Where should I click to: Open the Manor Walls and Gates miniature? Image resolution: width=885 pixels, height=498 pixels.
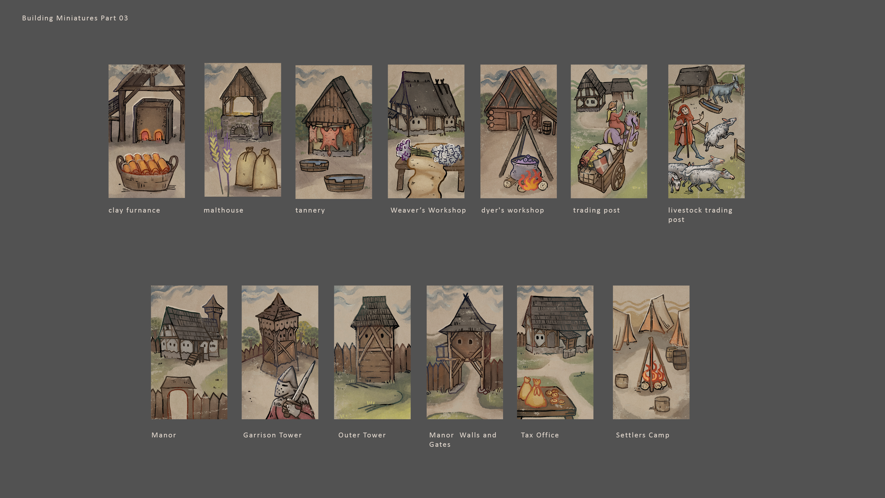(465, 352)
